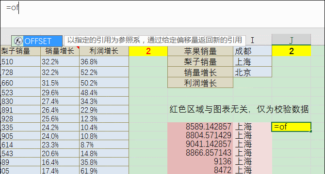Click pear sales cell ending 830
325x174 pixels.
point(20,101)
